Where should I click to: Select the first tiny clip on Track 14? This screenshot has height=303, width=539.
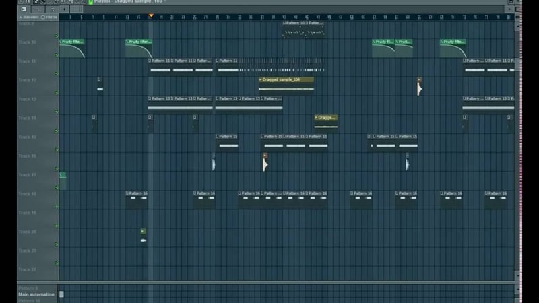(x=94, y=123)
